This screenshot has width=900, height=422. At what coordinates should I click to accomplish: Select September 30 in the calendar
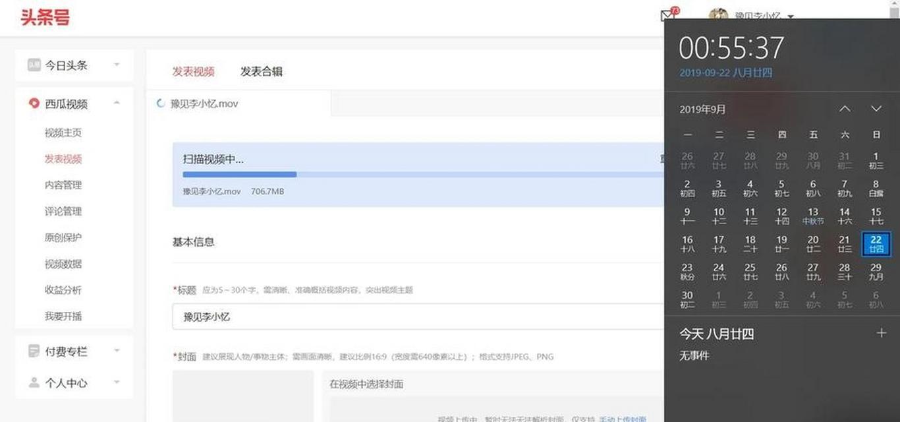(687, 299)
